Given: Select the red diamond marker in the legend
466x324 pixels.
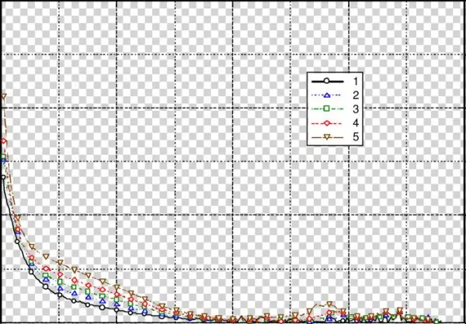Looking at the screenshot, I should click(x=327, y=122).
